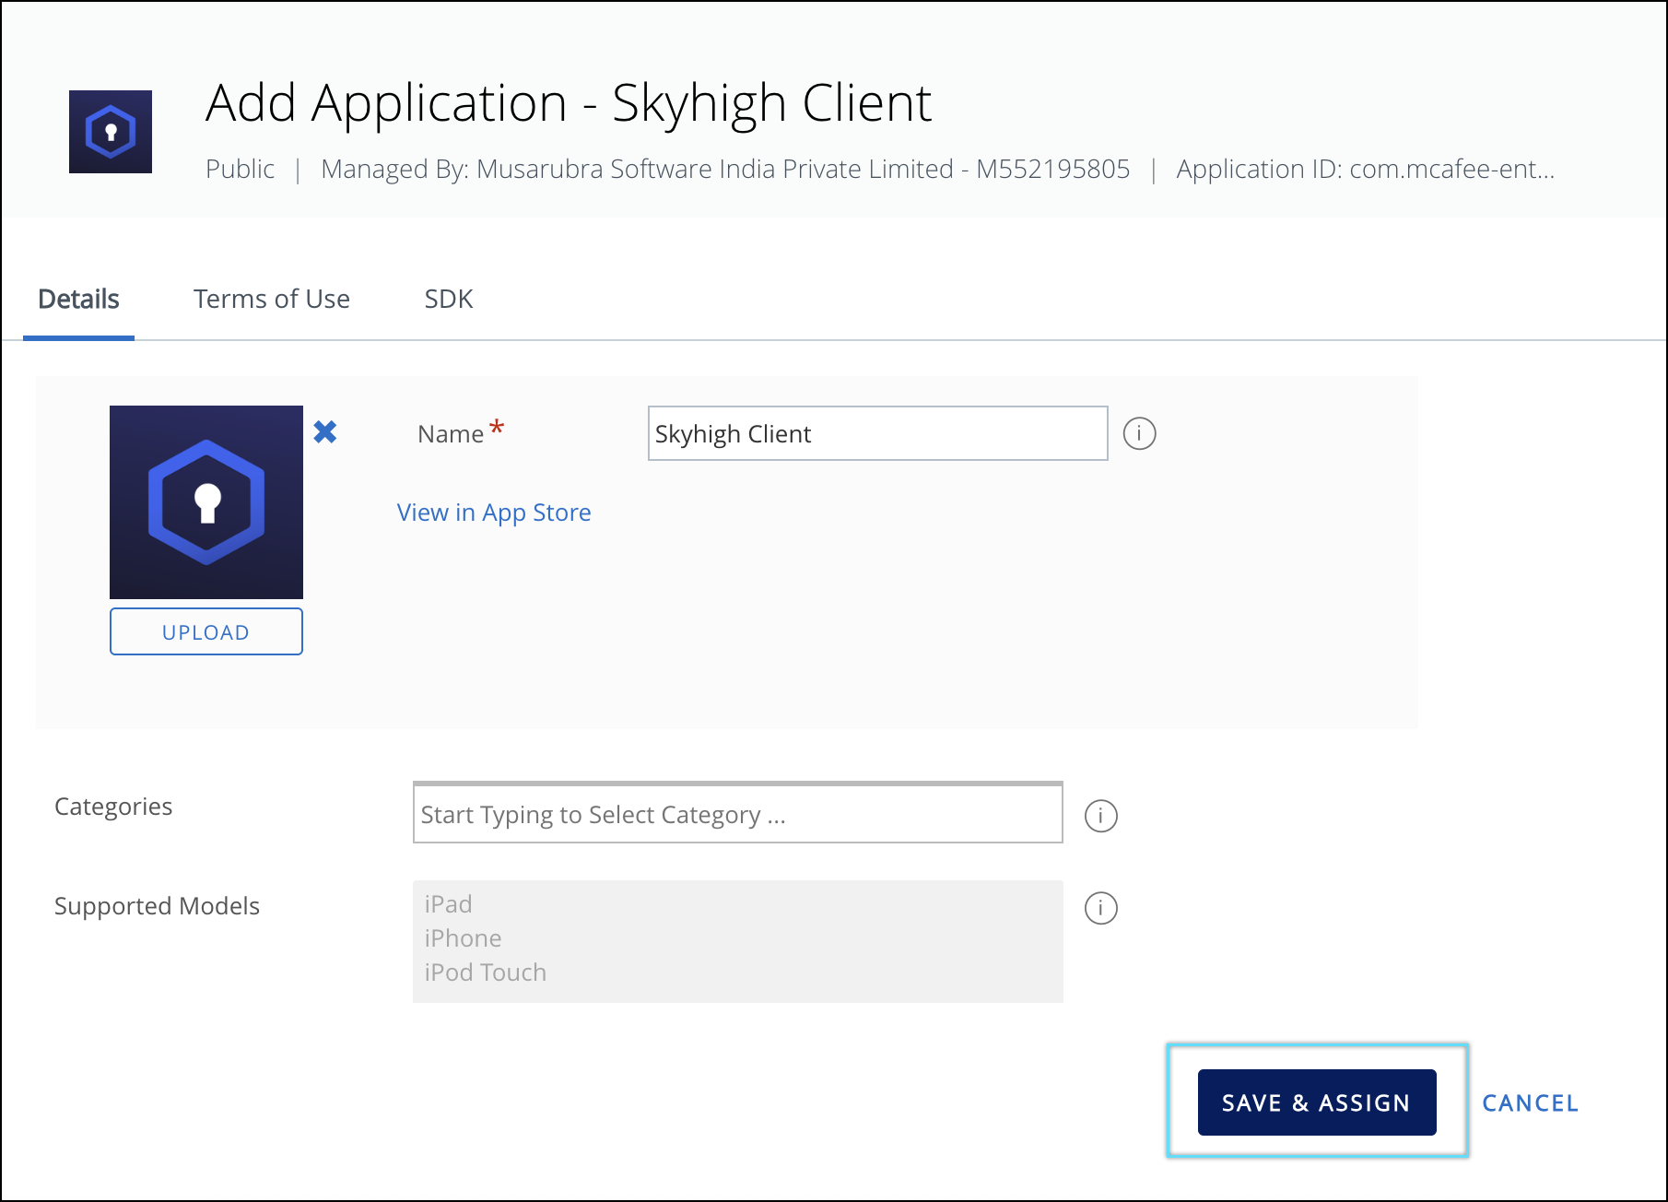Cancel adding the application
The image size is (1668, 1202).
(x=1530, y=1103)
